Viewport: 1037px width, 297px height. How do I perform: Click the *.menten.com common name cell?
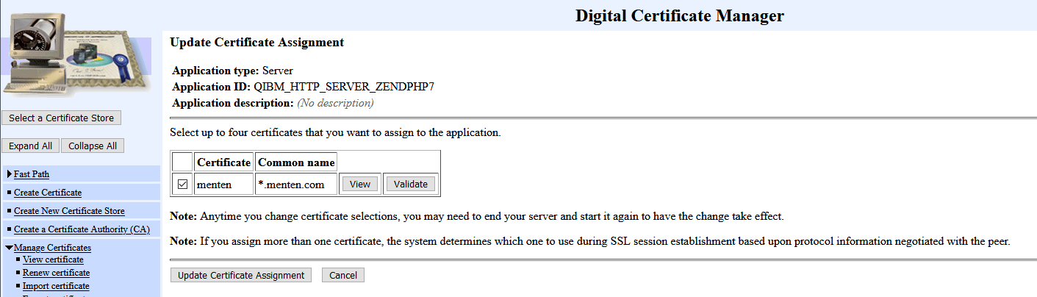[x=296, y=185]
